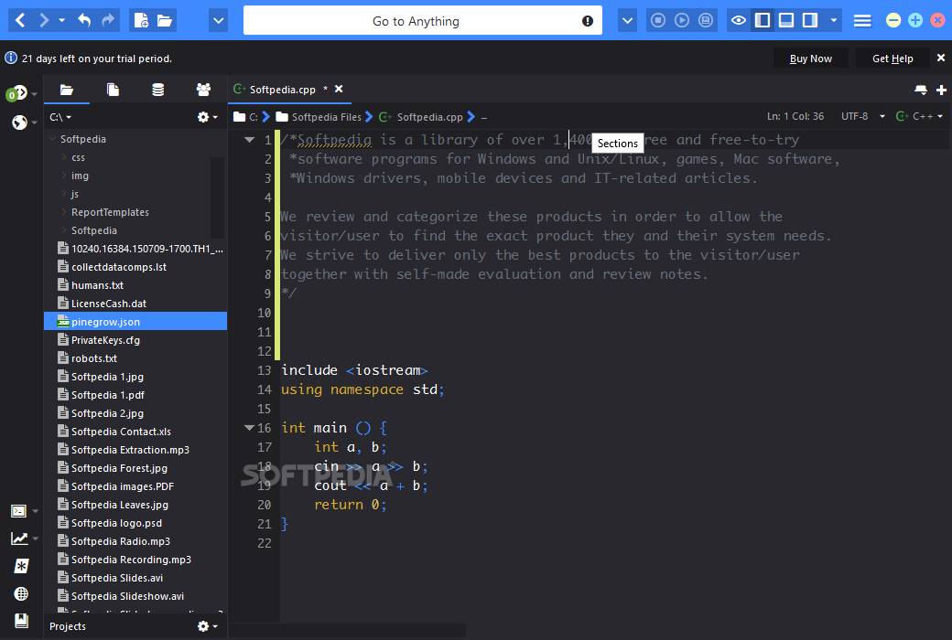
Task: Open the command output terminal icon
Action: click(x=19, y=511)
